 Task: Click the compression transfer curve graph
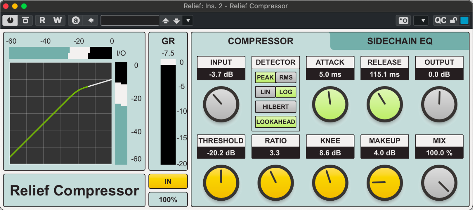61,113
